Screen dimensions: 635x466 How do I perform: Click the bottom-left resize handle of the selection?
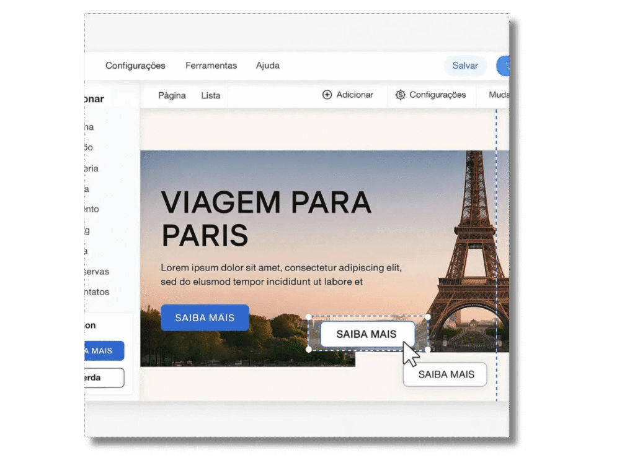pos(309,350)
